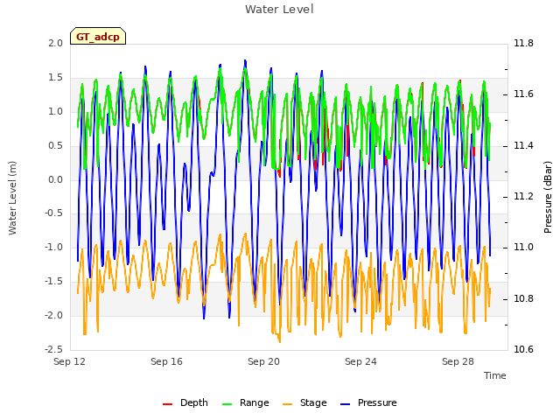Click the Water Level (m) axis label
The width and height of the screenshot is (560, 420).
pyautogui.click(x=12, y=198)
